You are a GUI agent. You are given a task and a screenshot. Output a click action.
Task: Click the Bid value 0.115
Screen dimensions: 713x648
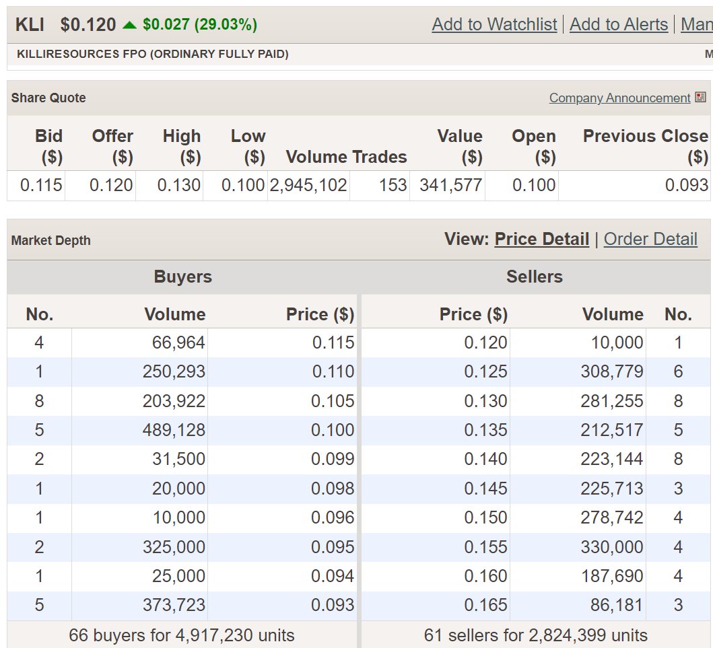(x=41, y=186)
